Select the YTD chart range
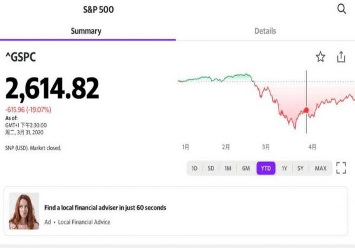355x248 pixels. point(266,169)
